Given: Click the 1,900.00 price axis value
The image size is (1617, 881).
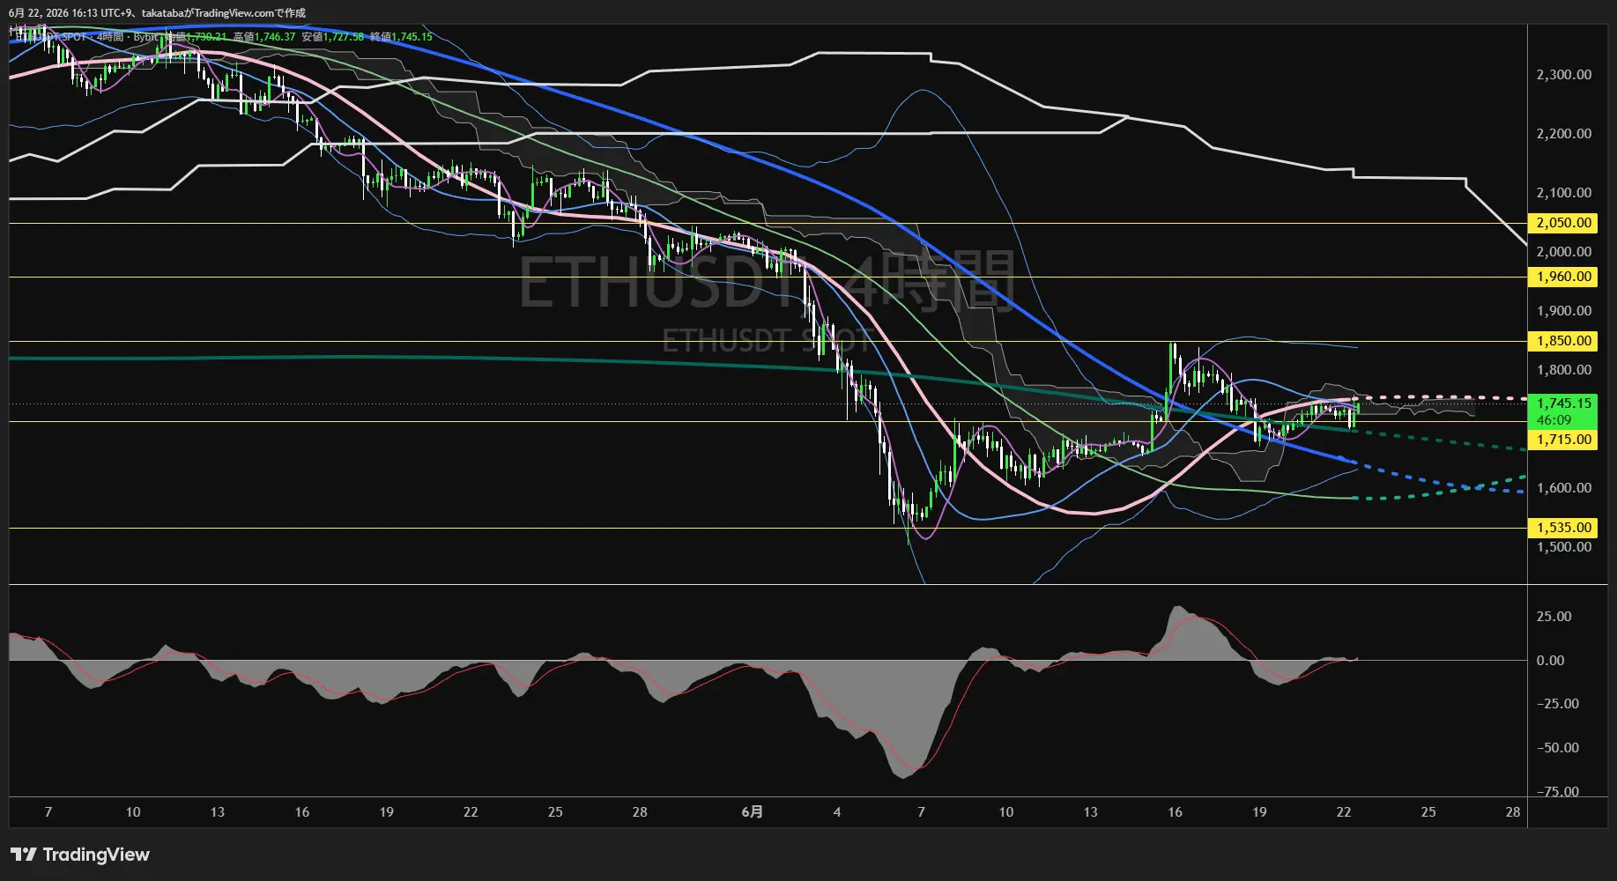Looking at the screenshot, I should (1563, 311).
